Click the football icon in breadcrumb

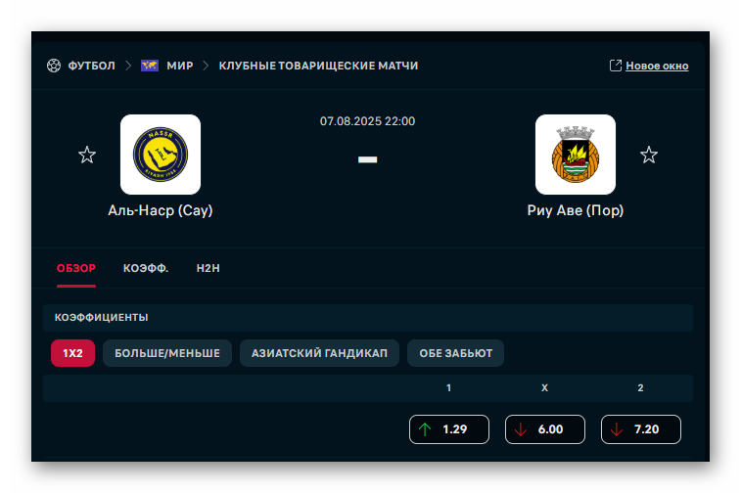click(54, 66)
